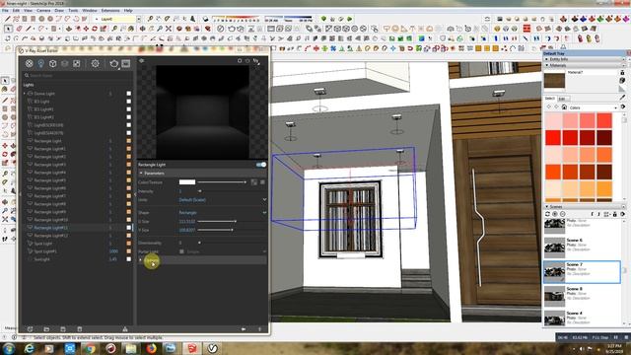Start render with the teapot icon
This screenshot has width=631, height=355.
pyautogui.click(x=114, y=63)
